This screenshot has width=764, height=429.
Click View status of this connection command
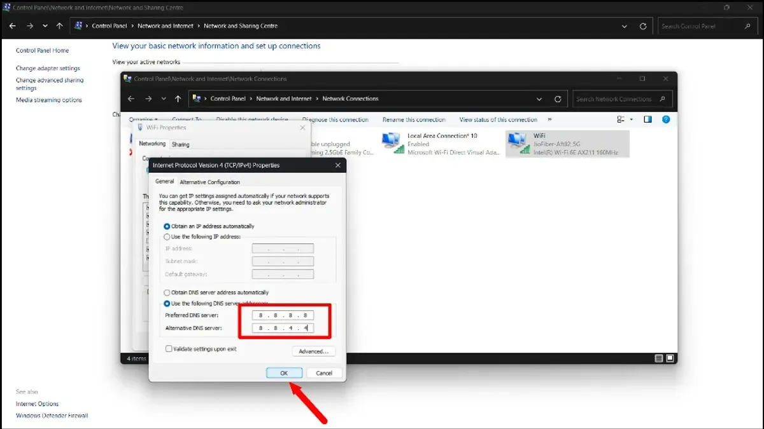click(x=499, y=119)
